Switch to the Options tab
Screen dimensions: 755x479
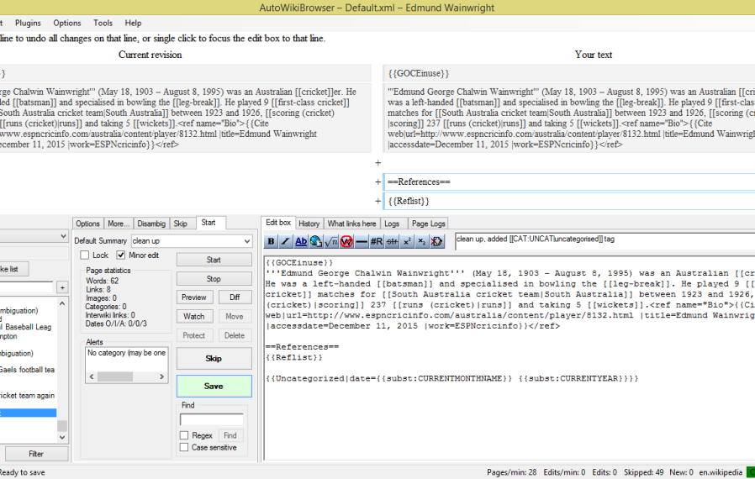click(87, 224)
